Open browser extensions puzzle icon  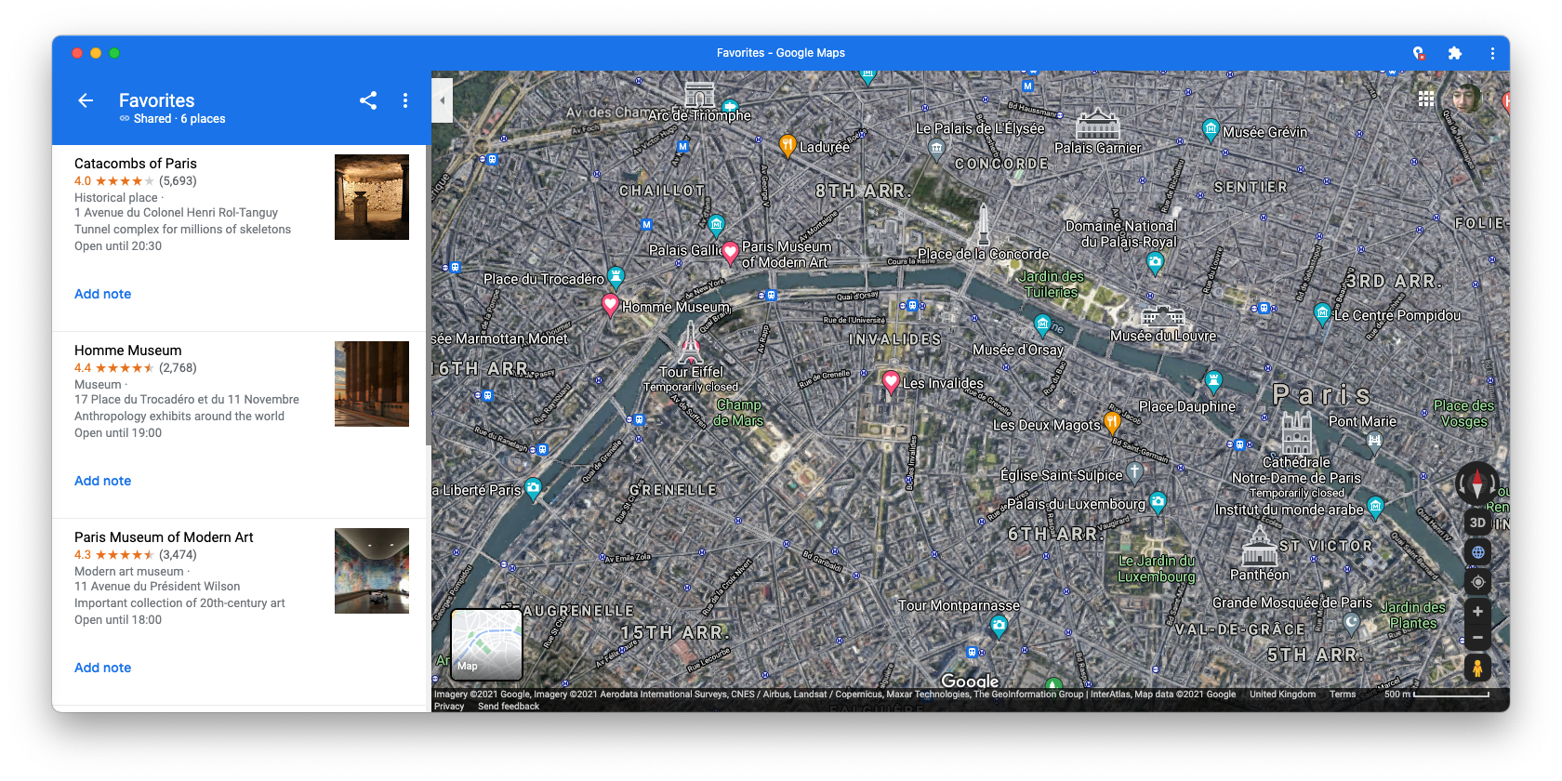coord(1455,53)
